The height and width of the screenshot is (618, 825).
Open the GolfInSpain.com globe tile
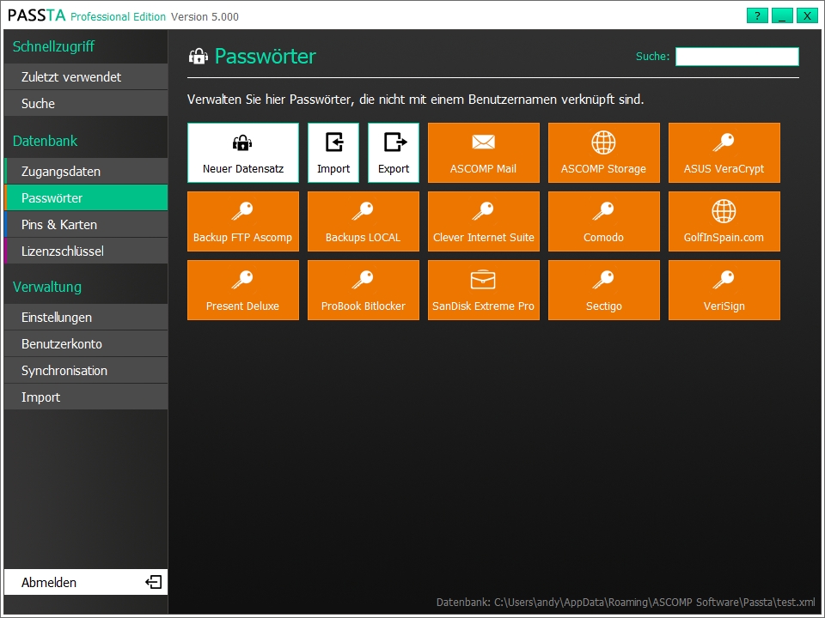coord(724,221)
